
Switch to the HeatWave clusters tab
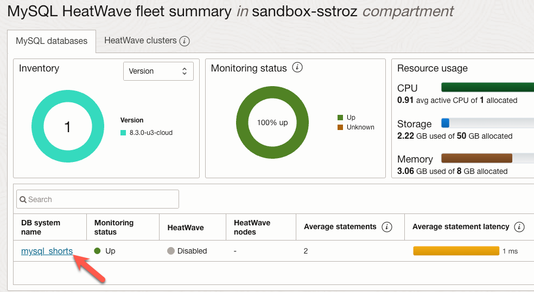click(141, 41)
